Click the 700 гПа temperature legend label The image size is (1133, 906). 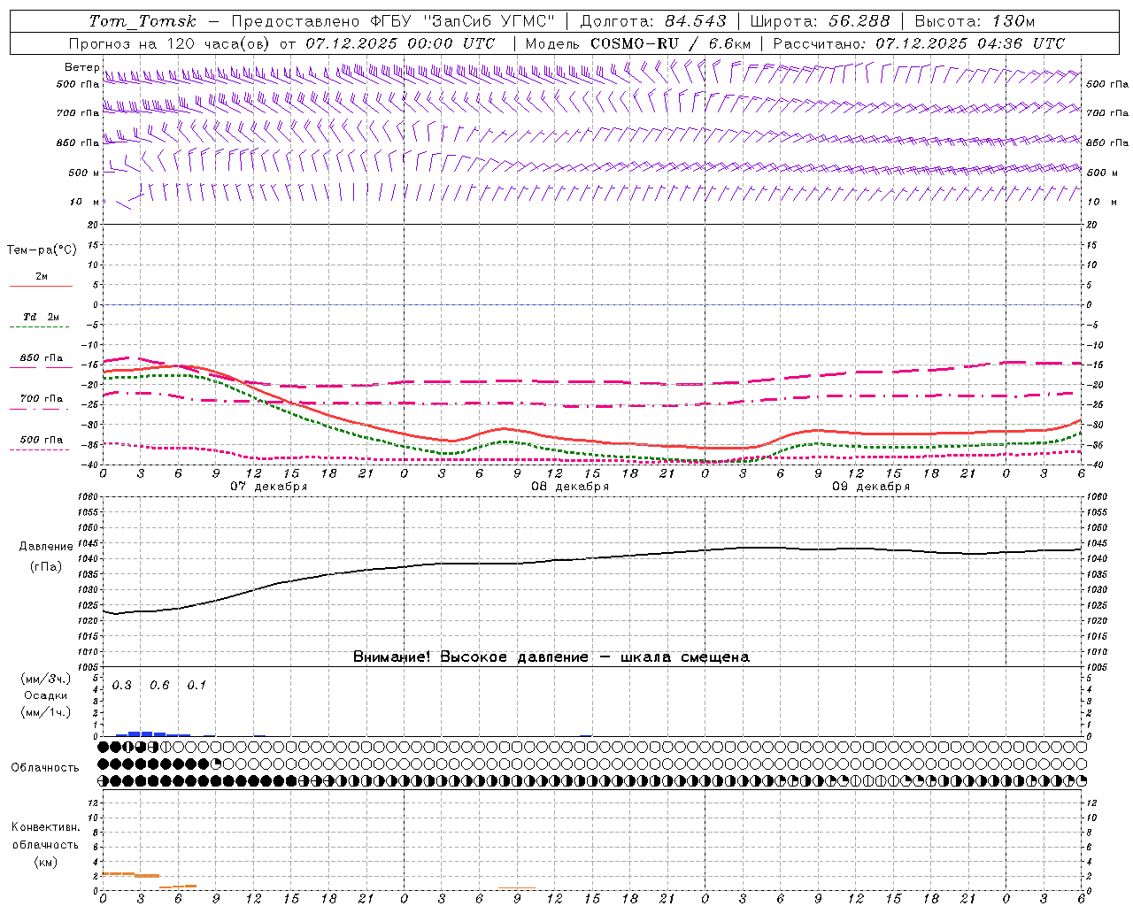41,399
